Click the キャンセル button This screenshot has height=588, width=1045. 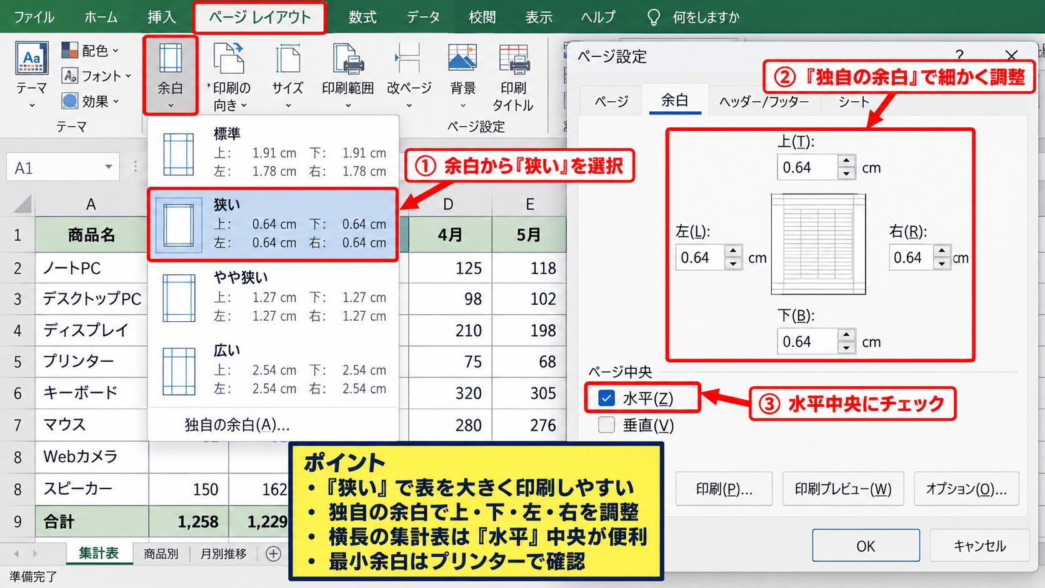click(x=979, y=546)
